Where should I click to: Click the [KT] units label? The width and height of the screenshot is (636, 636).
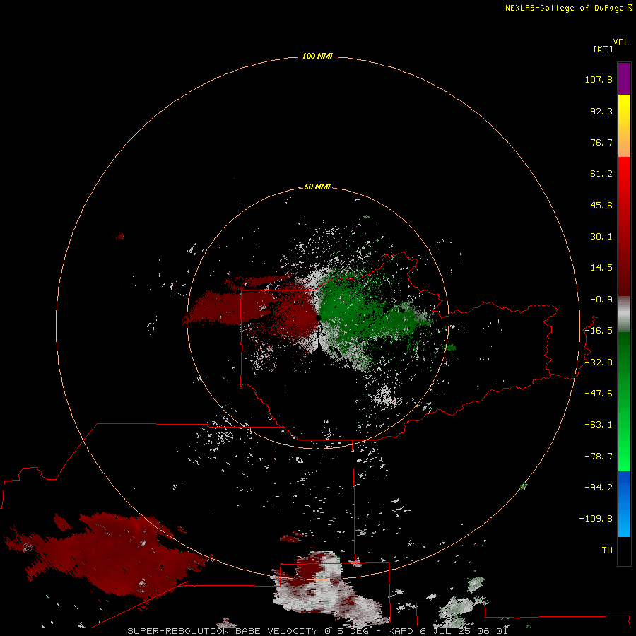pos(603,49)
